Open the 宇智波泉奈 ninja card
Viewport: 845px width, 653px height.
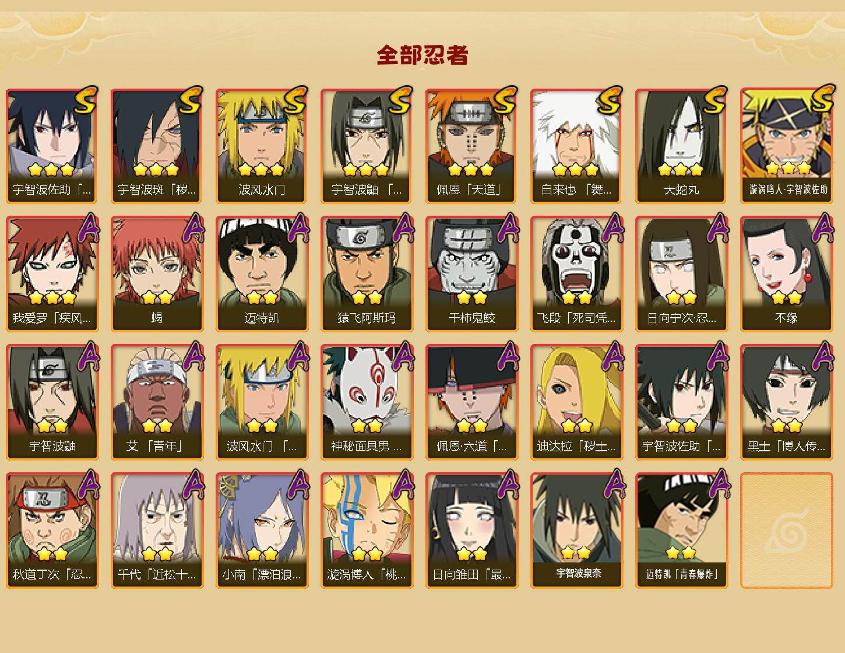click(576, 531)
